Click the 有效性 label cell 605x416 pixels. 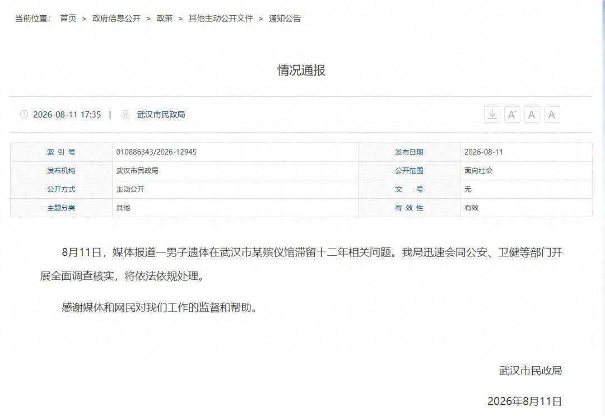click(x=409, y=207)
